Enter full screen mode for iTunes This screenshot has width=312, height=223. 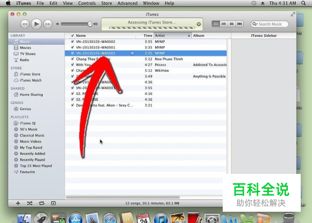pos(293,14)
